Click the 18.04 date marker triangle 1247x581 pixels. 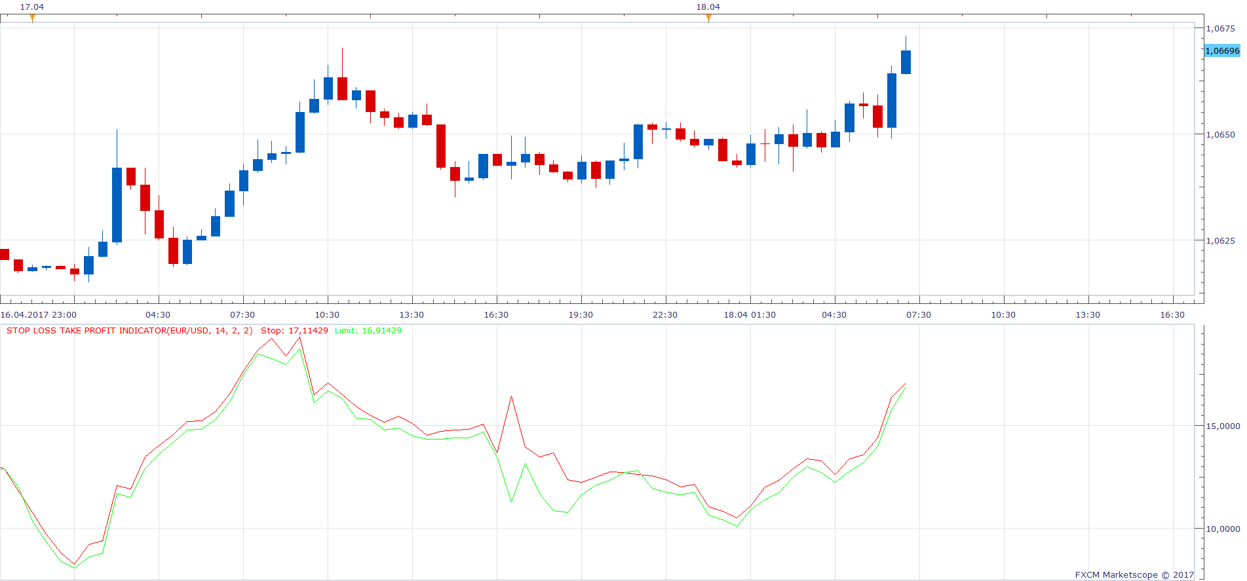click(x=708, y=18)
